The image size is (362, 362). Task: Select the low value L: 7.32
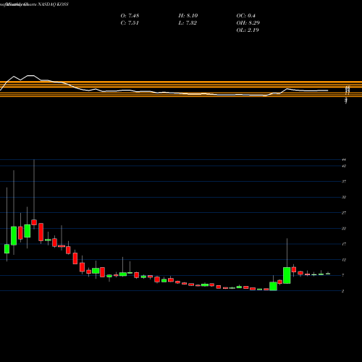pos(188,23)
